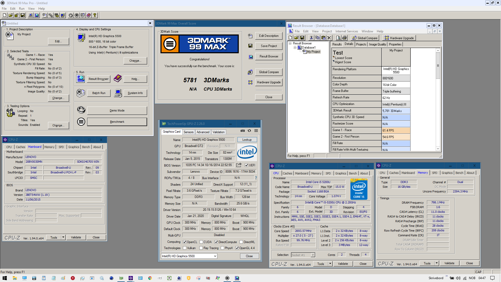Image resolution: width=501 pixels, height=282 pixels.
Task: Click Save Project in the Overall Score dialog
Action: (x=269, y=46)
